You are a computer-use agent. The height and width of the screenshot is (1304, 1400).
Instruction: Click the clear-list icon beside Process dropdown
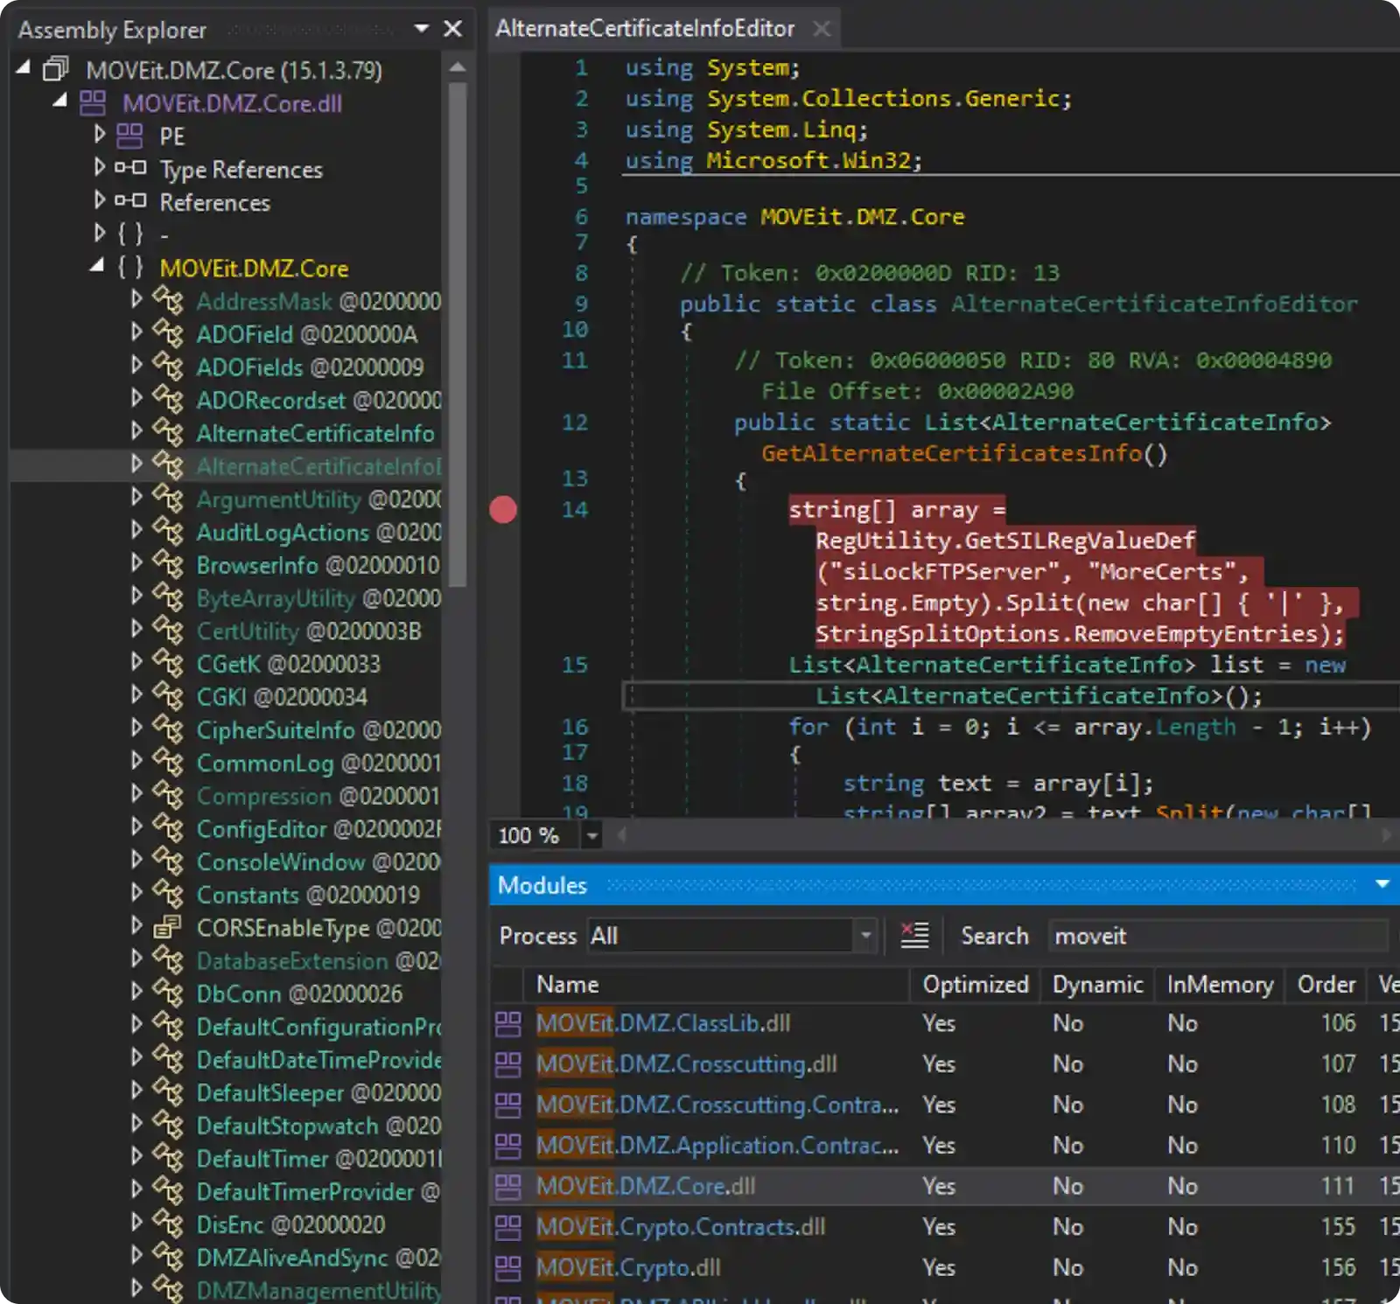914,934
